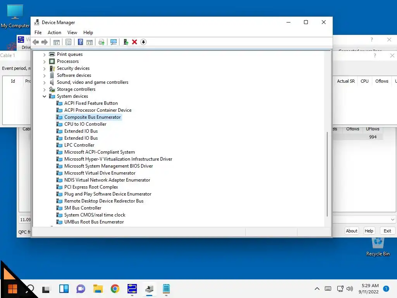This screenshot has height=298, width=397.
Task: Select LPC Controller device
Action: click(79, 145)
